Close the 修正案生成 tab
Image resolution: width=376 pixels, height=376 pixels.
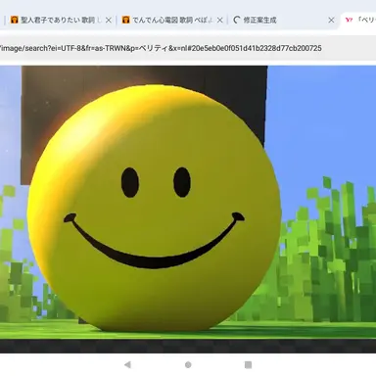coord(331,21)
